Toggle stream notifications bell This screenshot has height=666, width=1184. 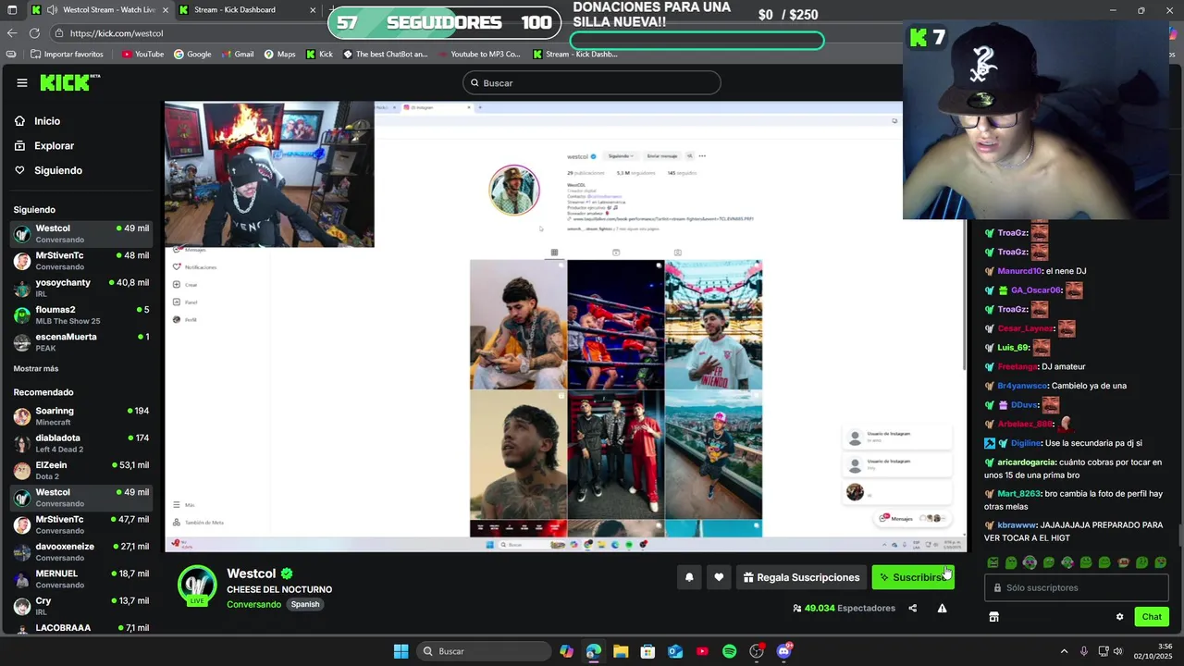(689, 577)
